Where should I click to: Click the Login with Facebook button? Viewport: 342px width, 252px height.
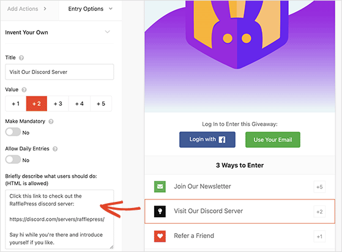[207, 139]
